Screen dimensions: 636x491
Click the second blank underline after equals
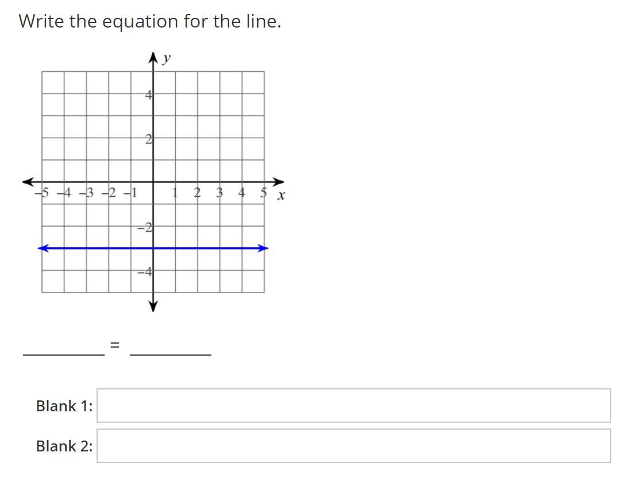(171, 354)
